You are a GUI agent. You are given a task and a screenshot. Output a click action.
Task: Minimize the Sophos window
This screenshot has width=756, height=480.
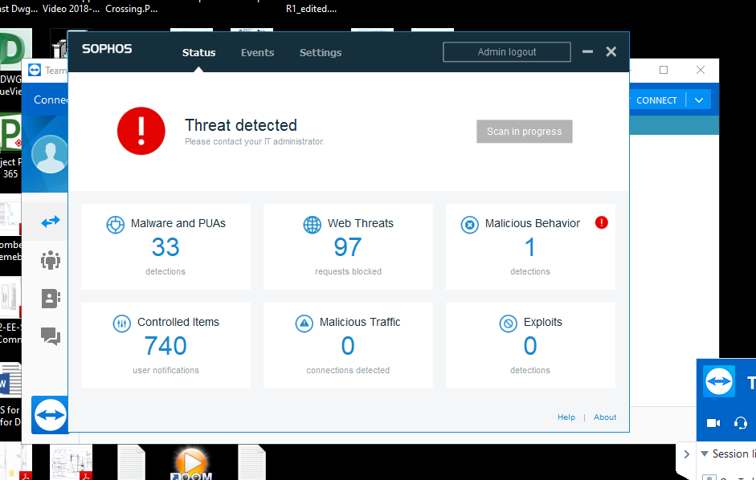(x=587, y=51)
